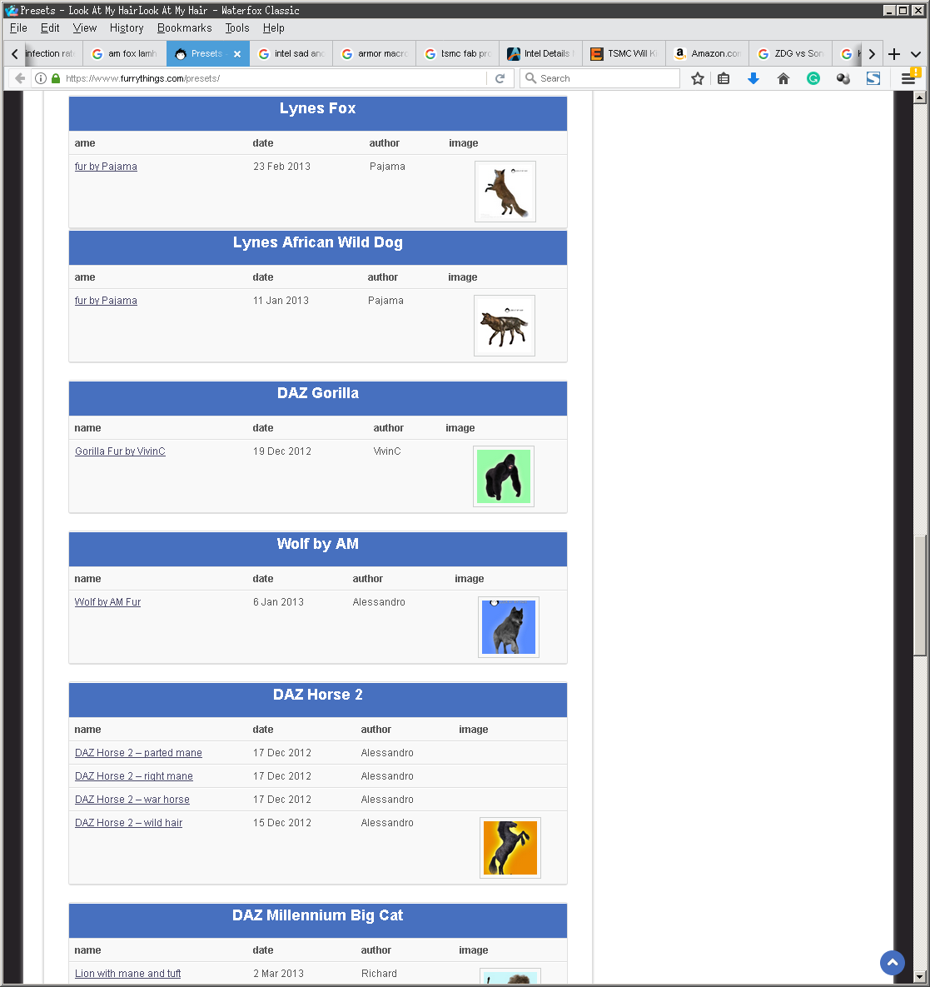Switch to the 'intel sad and' tab

click(291, 54)
